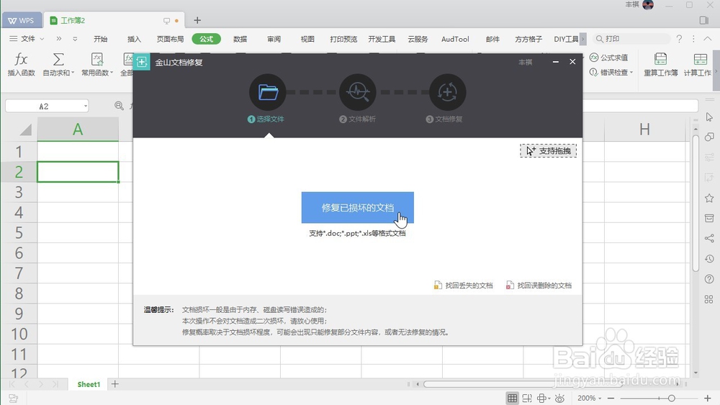Screen dimensions: 720x405
Task: Click the reading mode crosshair icon
Action: 542,398
